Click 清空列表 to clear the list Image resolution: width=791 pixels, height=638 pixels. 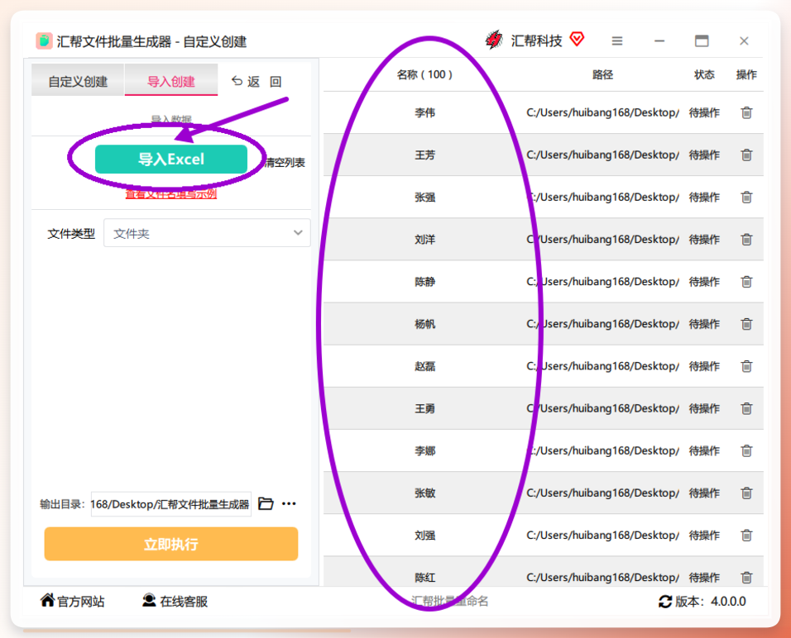click(x=285, y=162)
